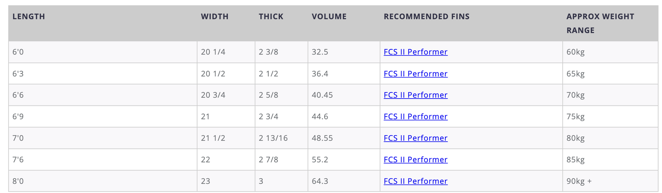Open FCS II Performer link for 7'6 board

[x=415, y=160]
